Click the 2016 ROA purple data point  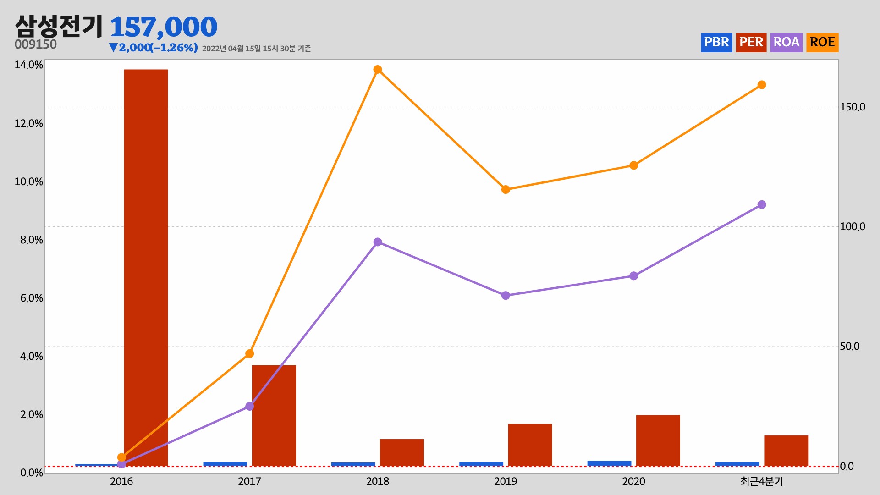tap(121, 464)
